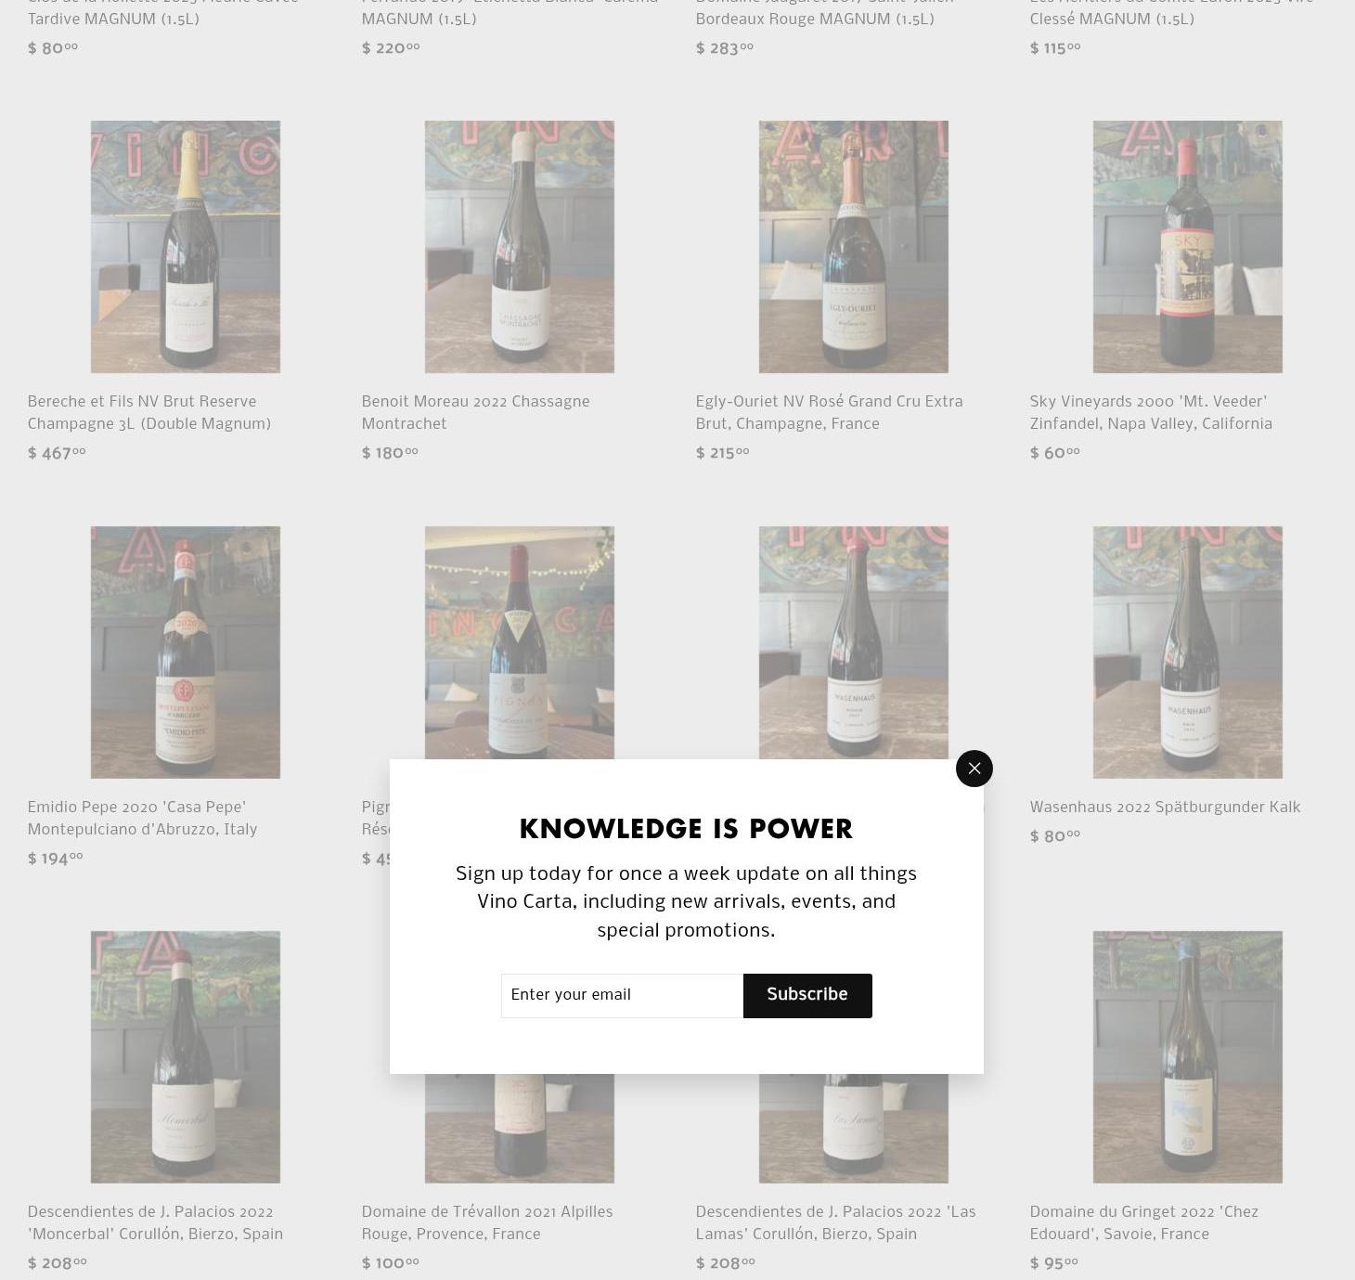Open Domaine du Gringet Chez Edouard link
Viewport: 1355px width, 1280px height.
click(x=1144, y=1223)
